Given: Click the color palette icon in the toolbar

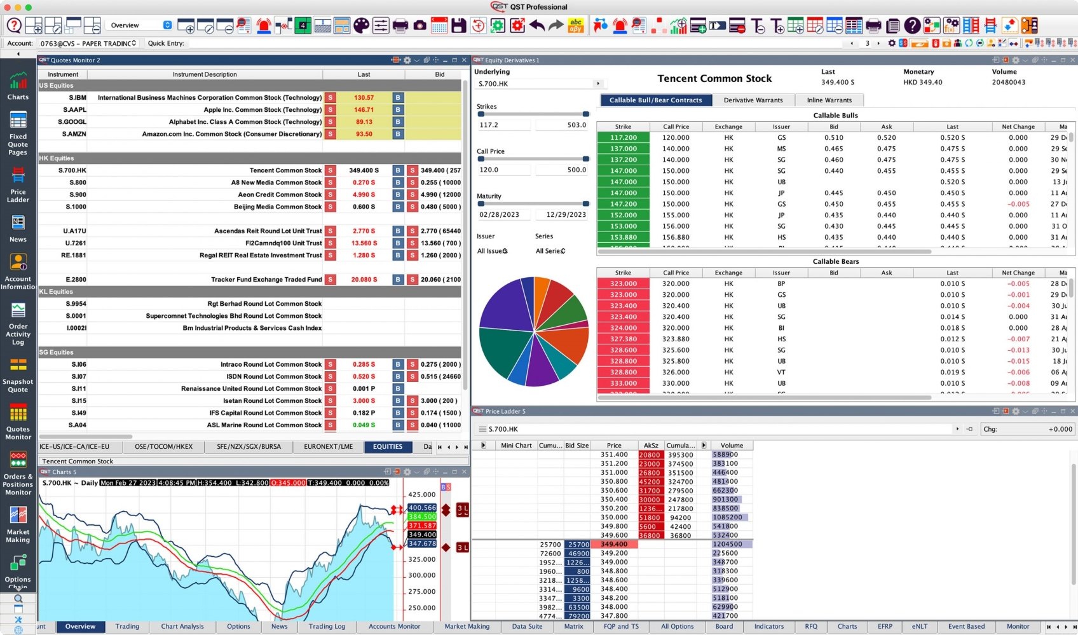Looking at the screenshot, I should pos(361,25).
